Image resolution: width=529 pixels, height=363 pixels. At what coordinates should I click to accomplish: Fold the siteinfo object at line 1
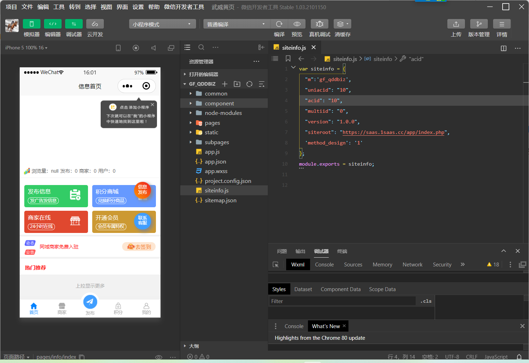coord(293,68)
